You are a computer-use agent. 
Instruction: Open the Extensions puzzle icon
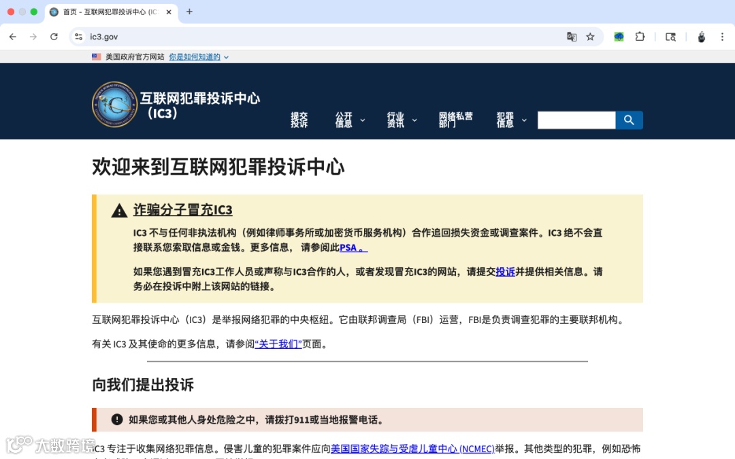click(640, 37)
